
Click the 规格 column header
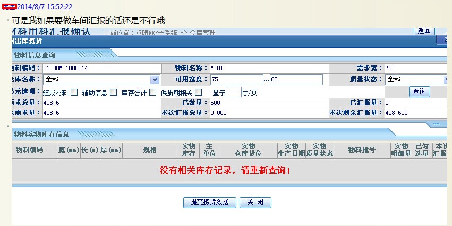[x=150, y=150]
